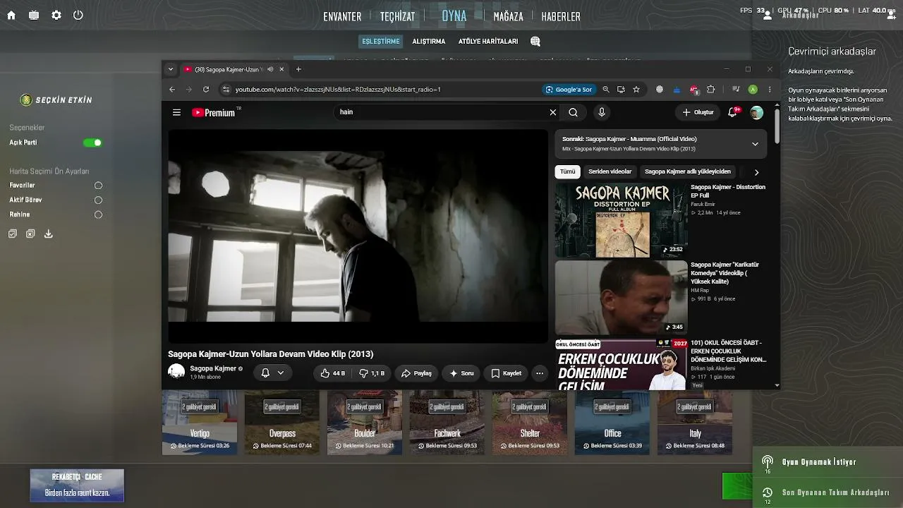Click the deselect-all maps icon
This screenshot has height=508, width=903.
pyautogui.click(x=30, y=234)
